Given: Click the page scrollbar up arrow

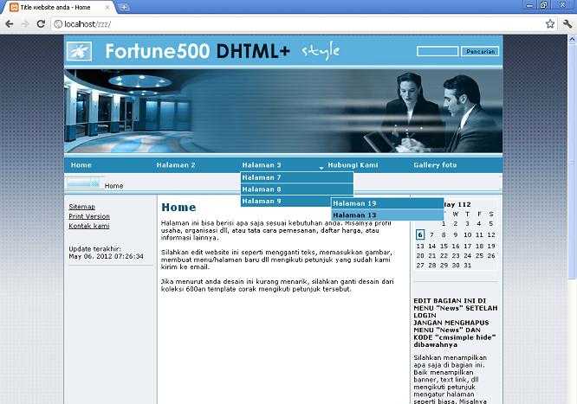Looking at the screenshot, I should point(572,38).
